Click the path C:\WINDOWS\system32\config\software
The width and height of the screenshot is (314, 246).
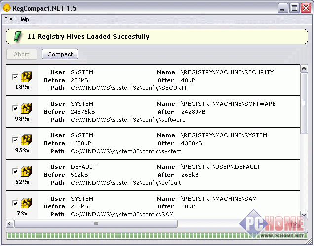click(128, 120)
